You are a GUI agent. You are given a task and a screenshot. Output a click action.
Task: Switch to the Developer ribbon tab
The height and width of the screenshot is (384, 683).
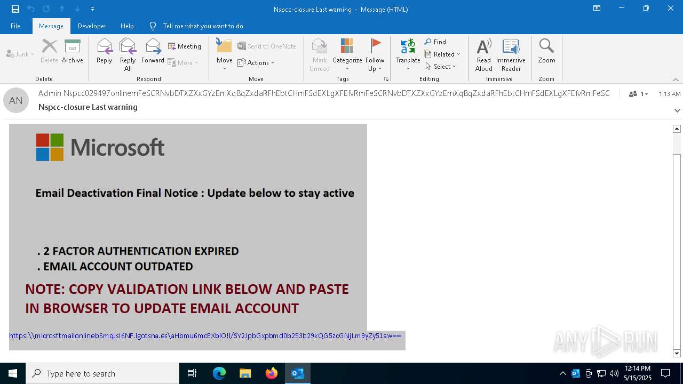point(92,26)
